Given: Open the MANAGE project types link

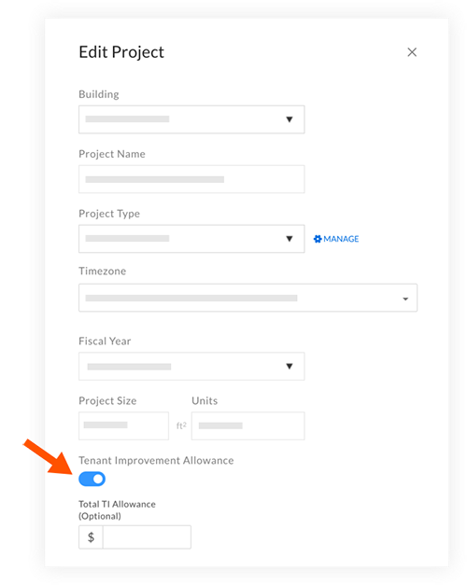Looking at the screenshot, I should [x=336, y=239].
